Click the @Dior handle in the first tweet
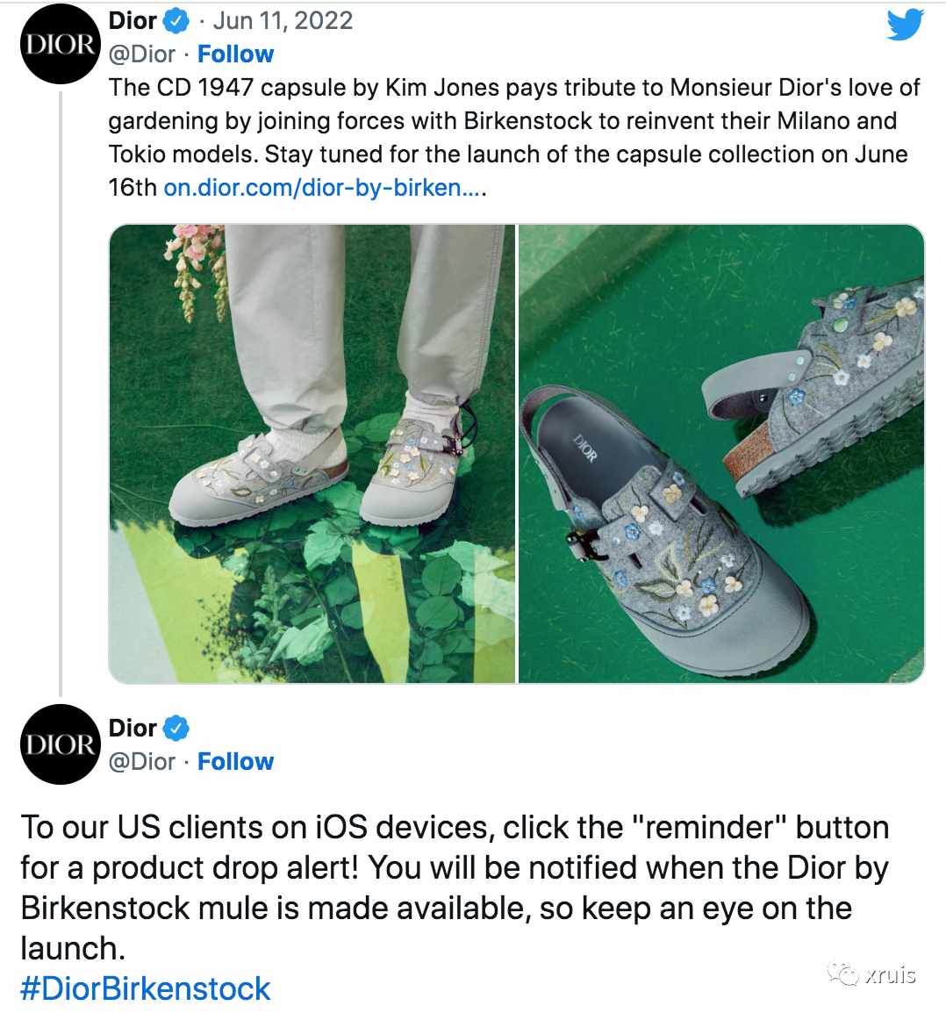Screen dimensions: 946x1013 click(142, 54)
